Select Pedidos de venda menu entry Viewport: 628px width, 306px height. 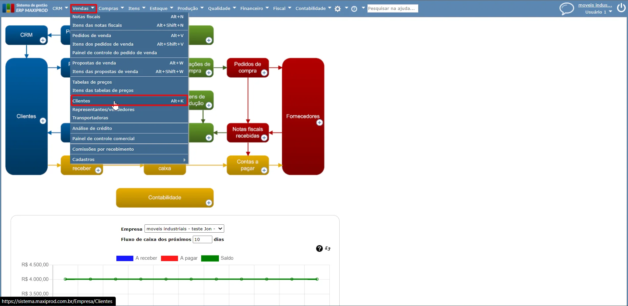tap(129, 35)
